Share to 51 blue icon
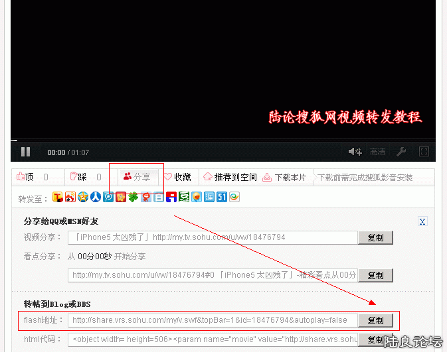Image resolution: width=447 pixels, height=352 pixels. click(221, 197)
